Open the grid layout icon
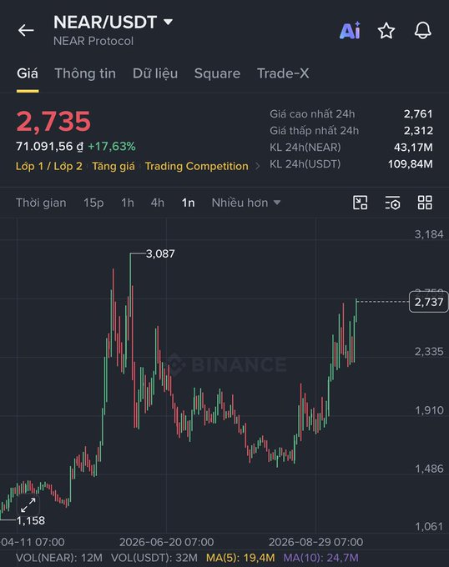Image resolution: width=449 pixels, height=567 pixels. pyautogui.click(x=425, y=203)
